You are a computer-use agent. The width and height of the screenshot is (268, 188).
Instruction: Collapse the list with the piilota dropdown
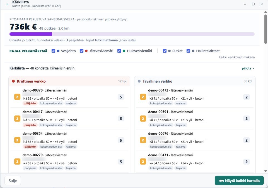[248, 68]
